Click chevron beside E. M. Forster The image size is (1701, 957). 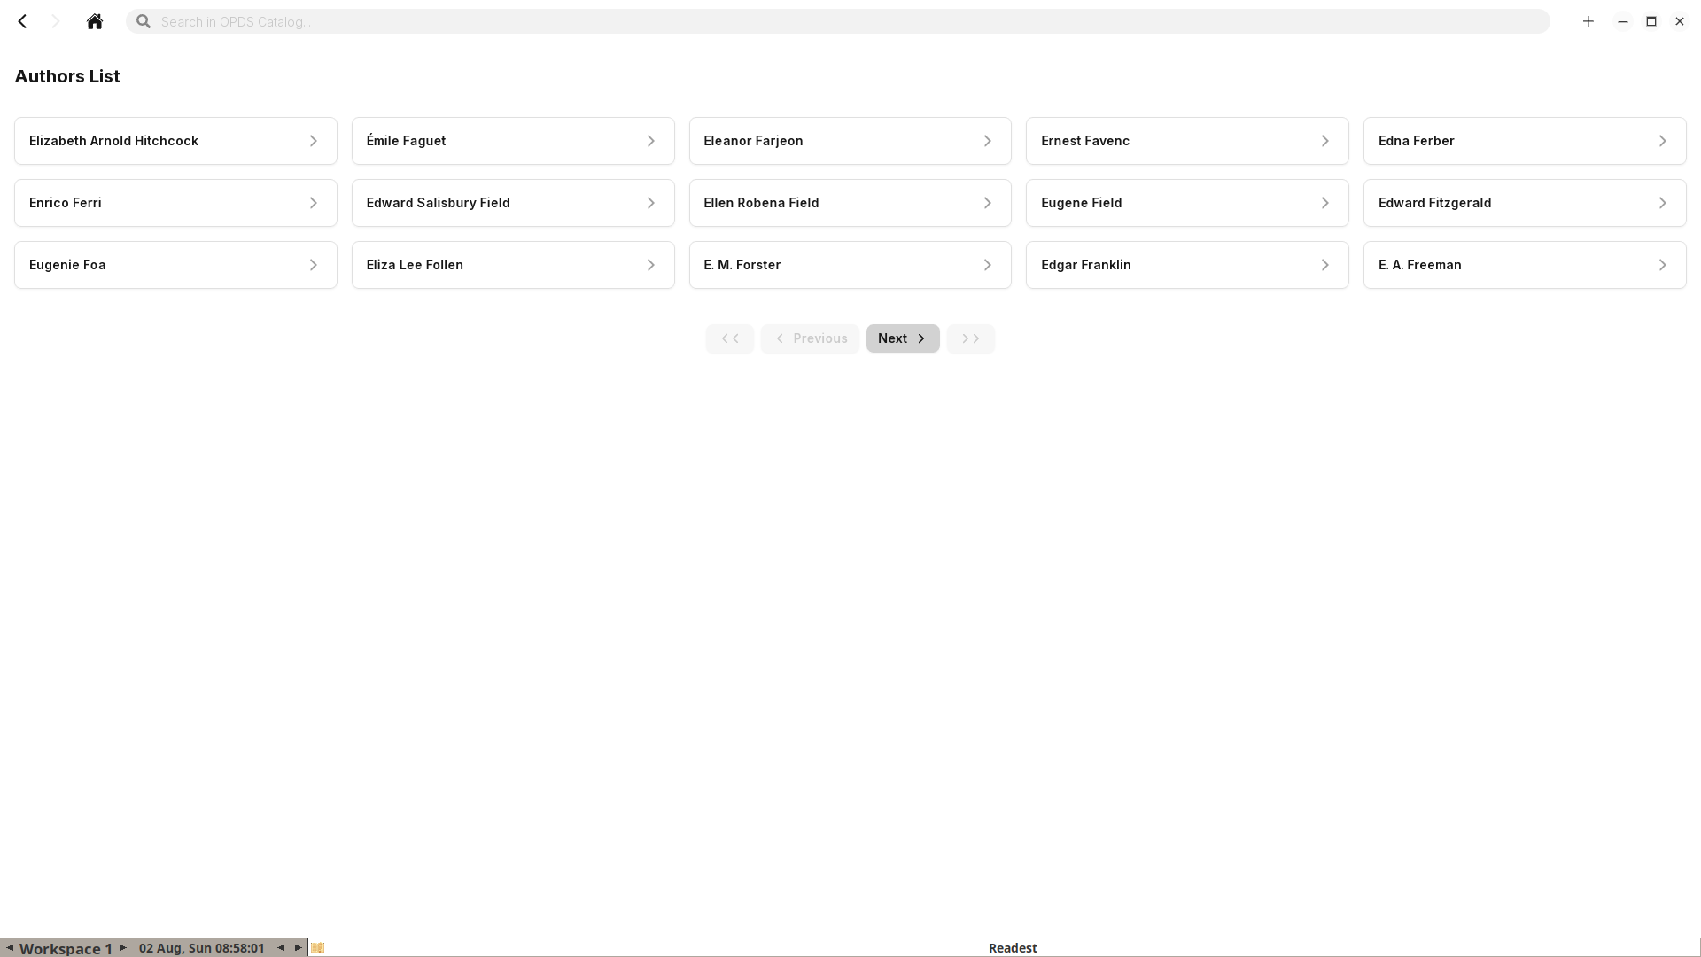(x=987, y=265)
